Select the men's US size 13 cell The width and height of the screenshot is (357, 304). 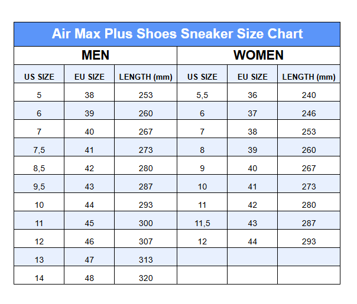click(39, 260)
